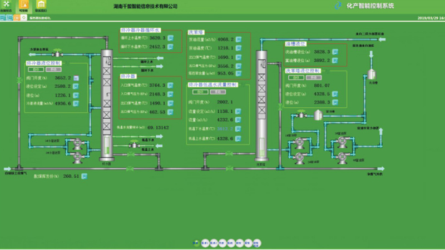The image size is (445, 250).
Task: Open trend icon next to 贫油流量 value
Action: (238, 39)
